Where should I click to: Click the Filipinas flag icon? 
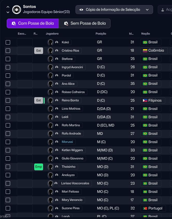(145, 100)
